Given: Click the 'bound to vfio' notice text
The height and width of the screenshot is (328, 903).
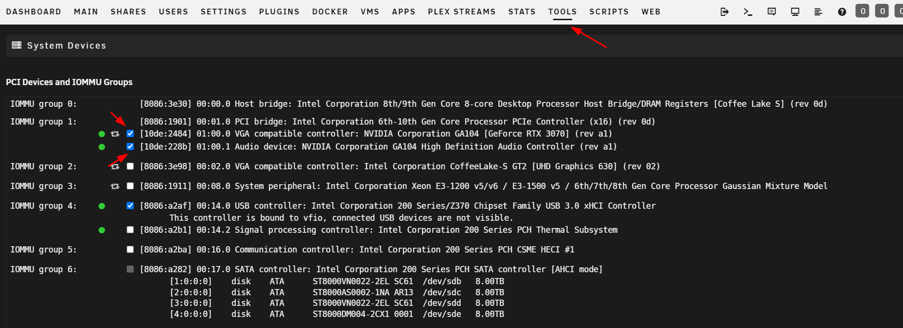Looking at the screenshot, I should click(341, 218).
